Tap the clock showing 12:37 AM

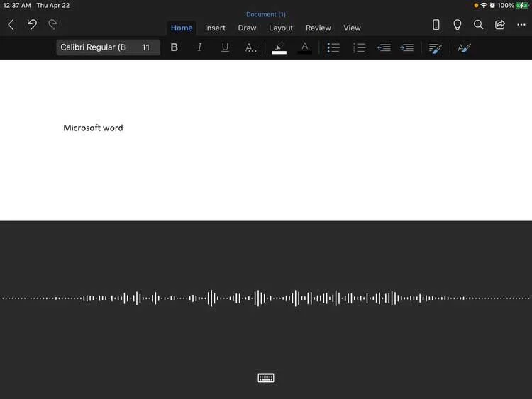17,6
